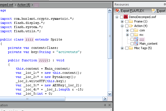166x111 pixels.
Task: Expand the com folder node
Action: point(127,31)
